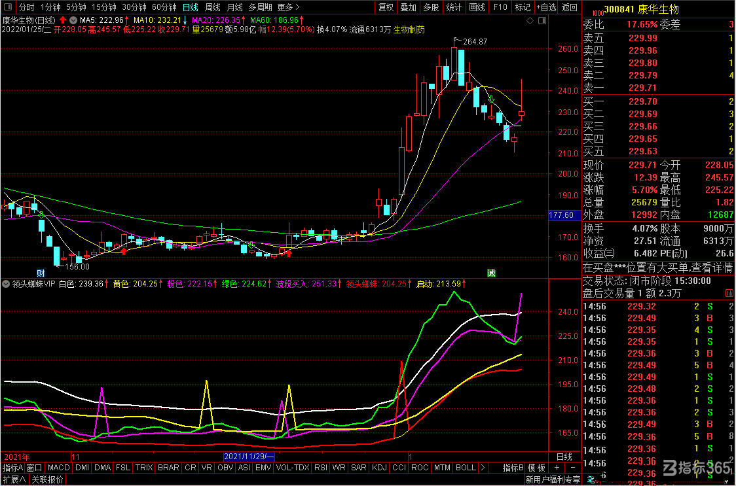The height and width of the screenshot is (486, 736).
Task: Click the 统计 statistics button
Action: tap(453, 7)
